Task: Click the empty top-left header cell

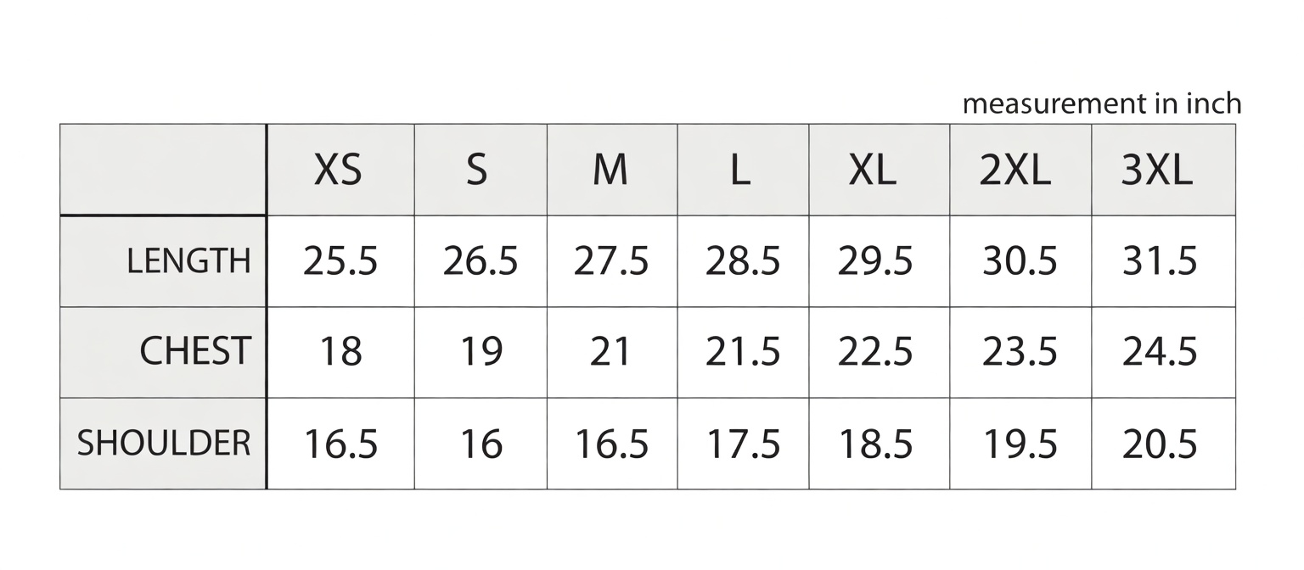Action: 163,170
